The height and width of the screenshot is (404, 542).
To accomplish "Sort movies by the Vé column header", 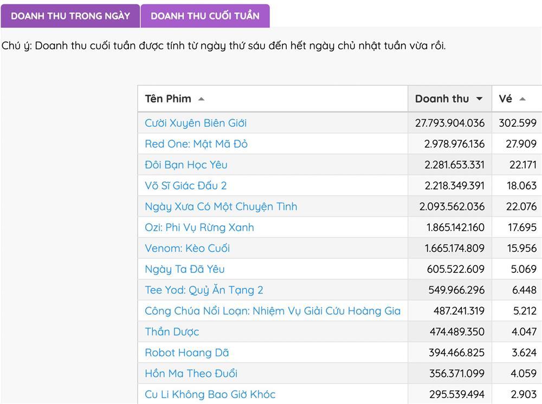I will 503,99.
